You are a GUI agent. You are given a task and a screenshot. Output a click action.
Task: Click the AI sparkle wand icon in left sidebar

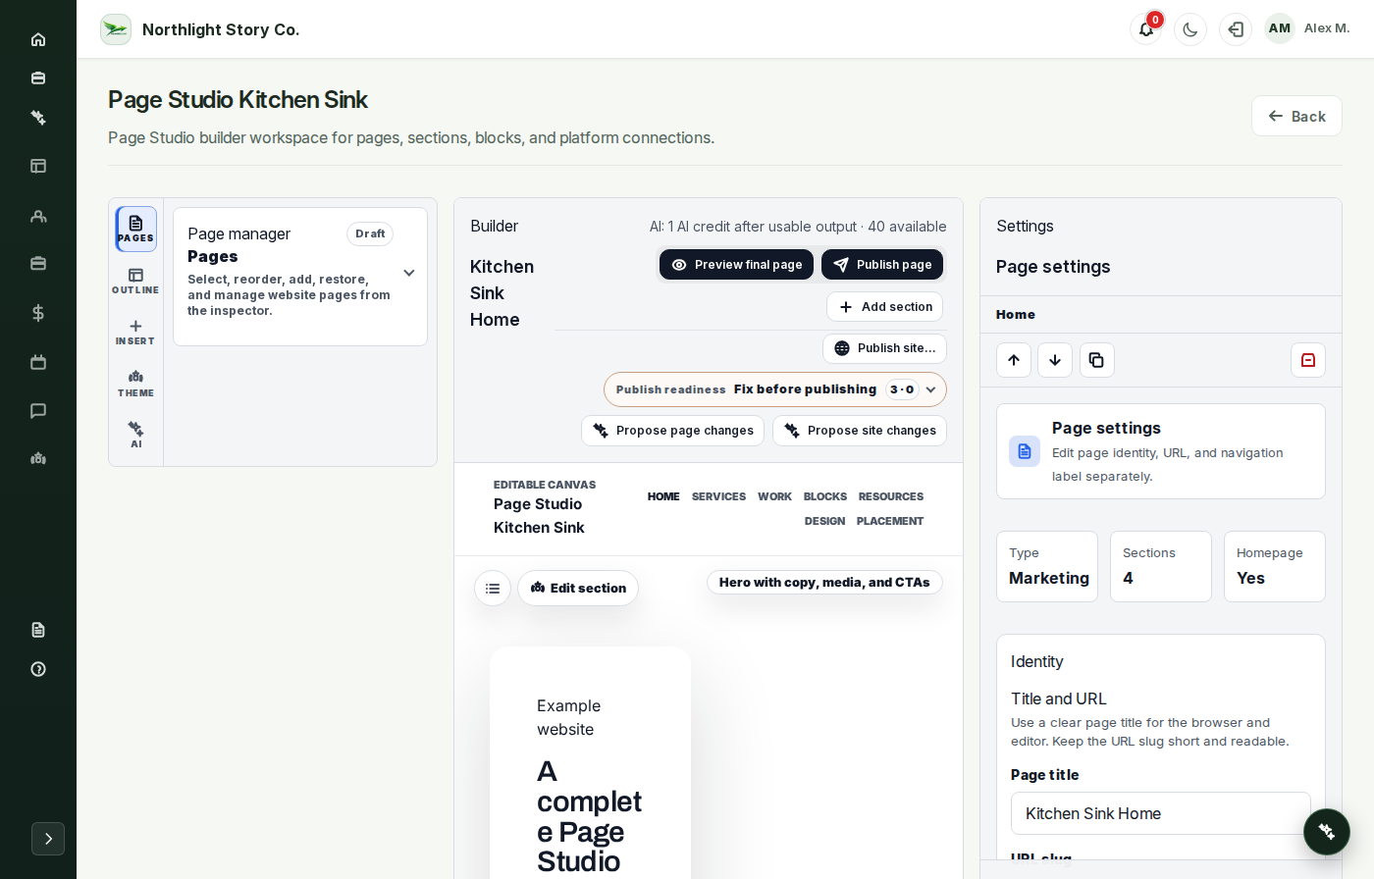pyautogui.click(x=38, y=117)
